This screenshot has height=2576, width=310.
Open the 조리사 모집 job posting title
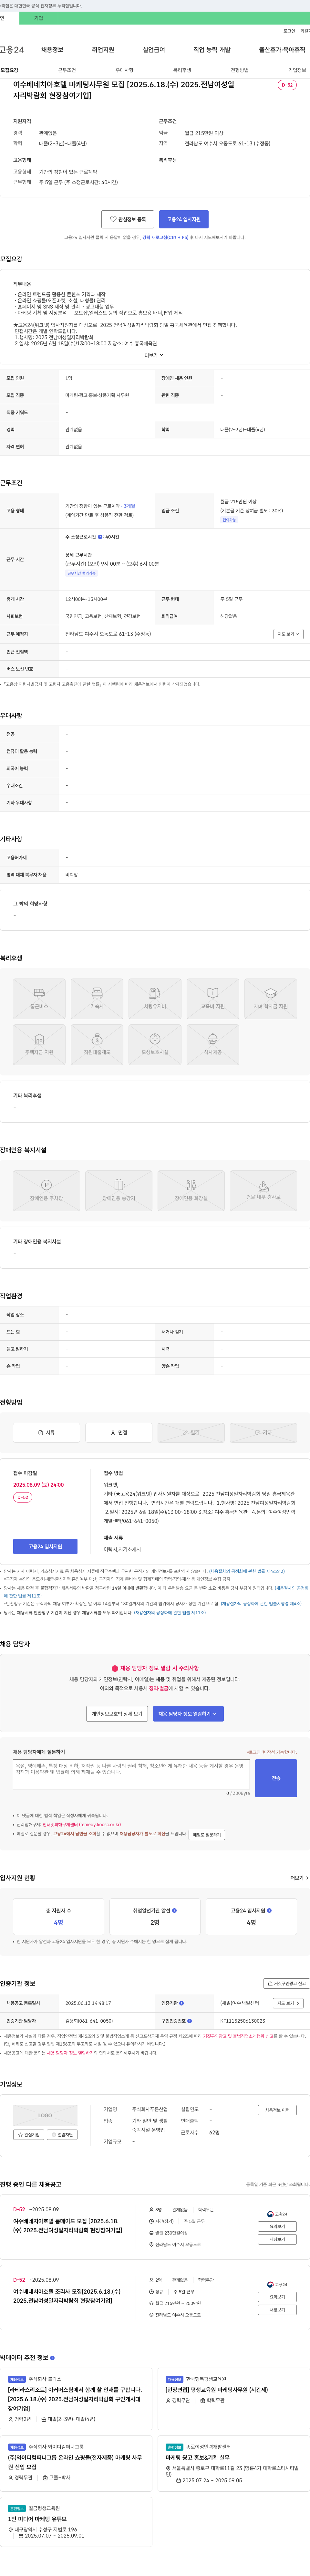(67, 2296)
